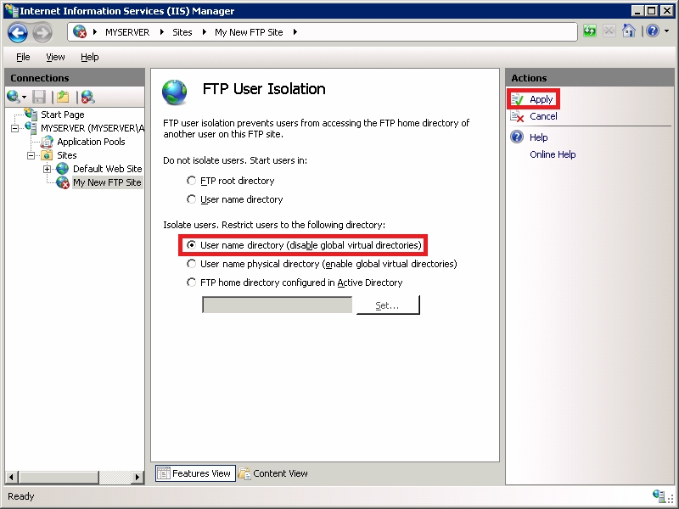Click the Connections horizontal scrollbar thumb
The height and width of the screenshot is (509, 679).
point(58,477)
